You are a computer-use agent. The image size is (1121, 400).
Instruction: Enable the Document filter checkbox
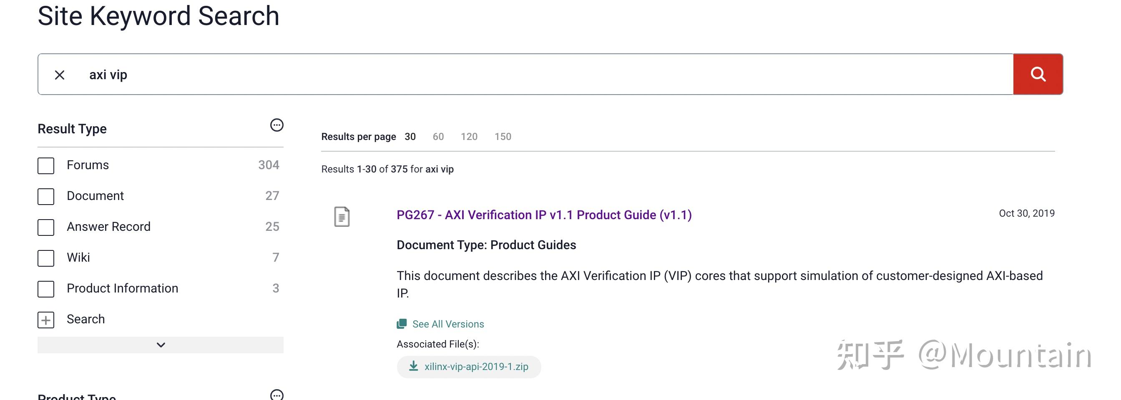pos(46,197)
